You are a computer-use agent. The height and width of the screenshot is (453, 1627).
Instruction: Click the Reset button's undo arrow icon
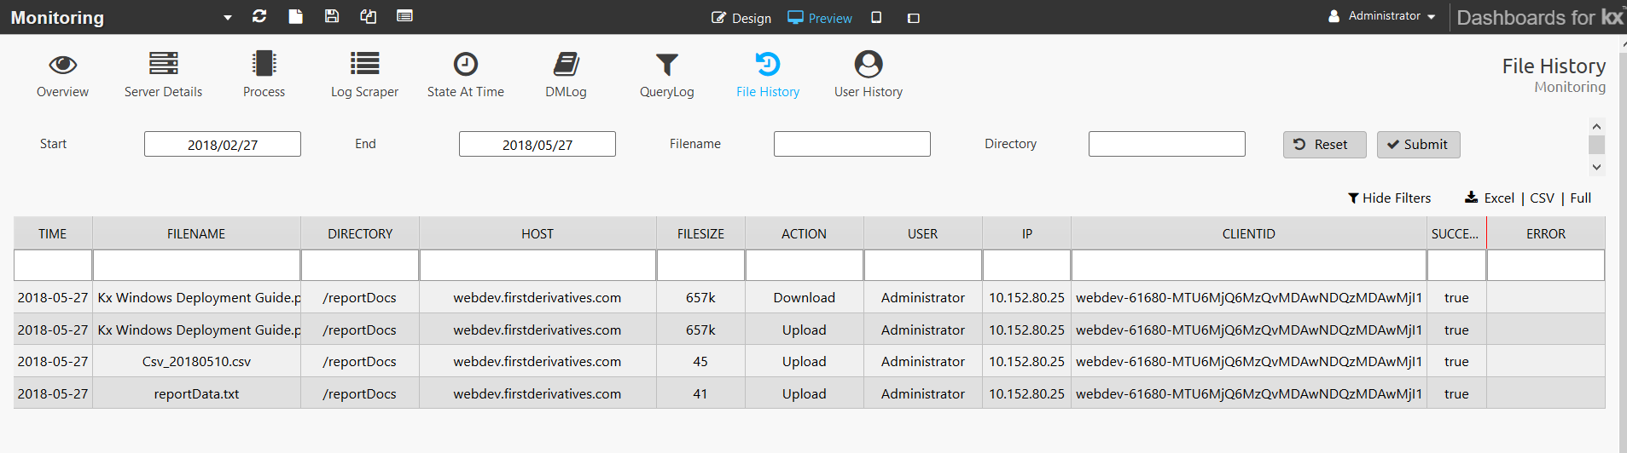click(1299, 145)
